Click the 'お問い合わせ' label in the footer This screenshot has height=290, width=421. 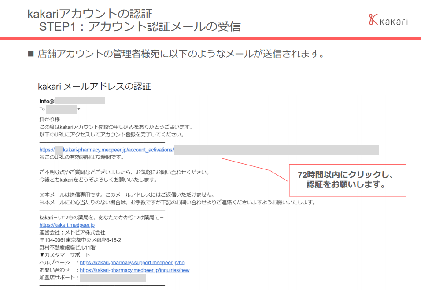[x=55, y=270]
